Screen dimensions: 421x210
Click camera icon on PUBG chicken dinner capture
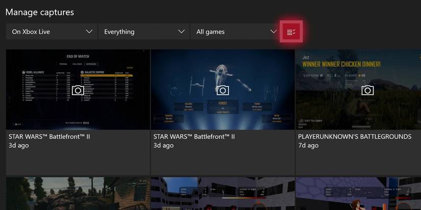coord(367,90)
